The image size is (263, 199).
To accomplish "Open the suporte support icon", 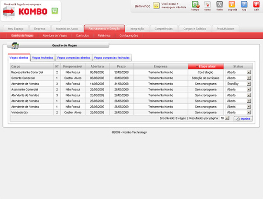I will tap(232, 4).
